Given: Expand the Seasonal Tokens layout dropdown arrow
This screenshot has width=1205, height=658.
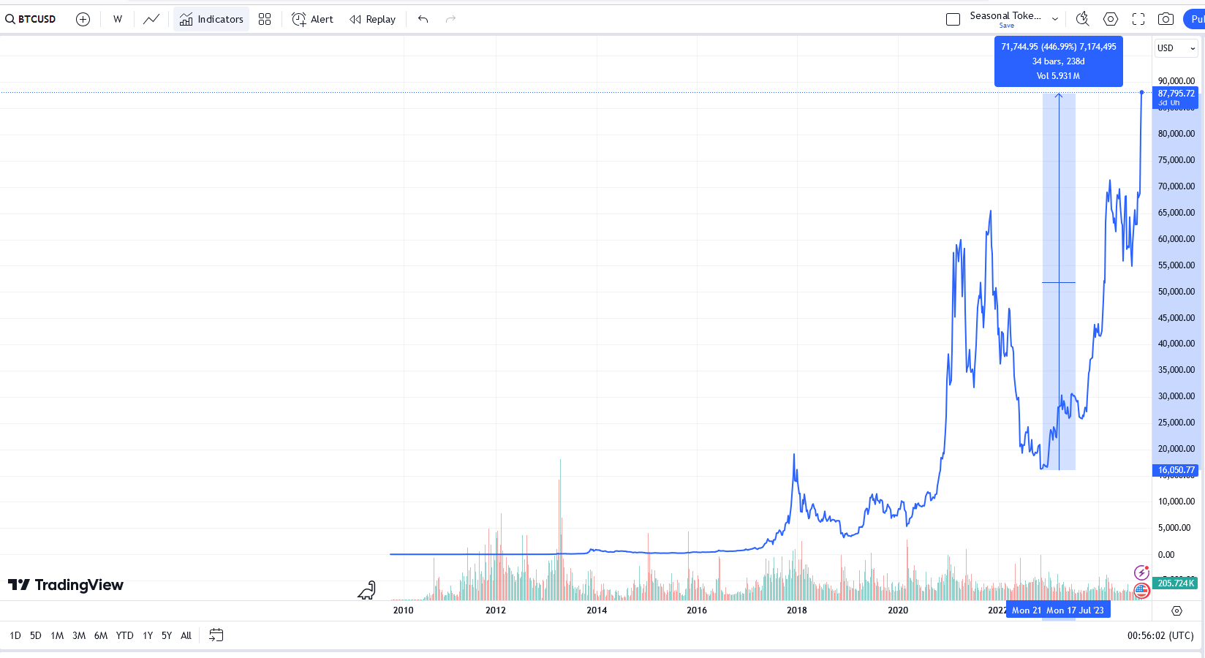Looking at the screenshot, I should tap(1055, 19).
